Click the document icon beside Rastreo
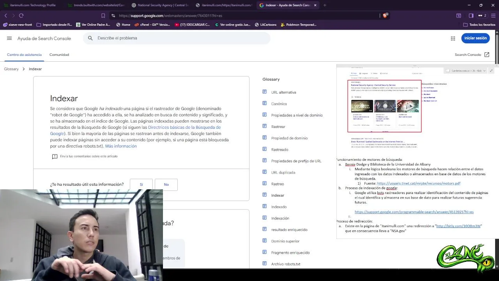The image size is (499, 281). 265,183
